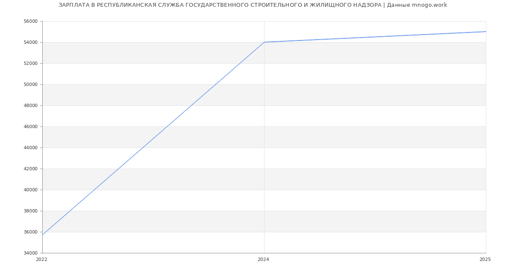Click the 46000 y-axis label
This screenshot has height=274, width=507.
(30, 127)
